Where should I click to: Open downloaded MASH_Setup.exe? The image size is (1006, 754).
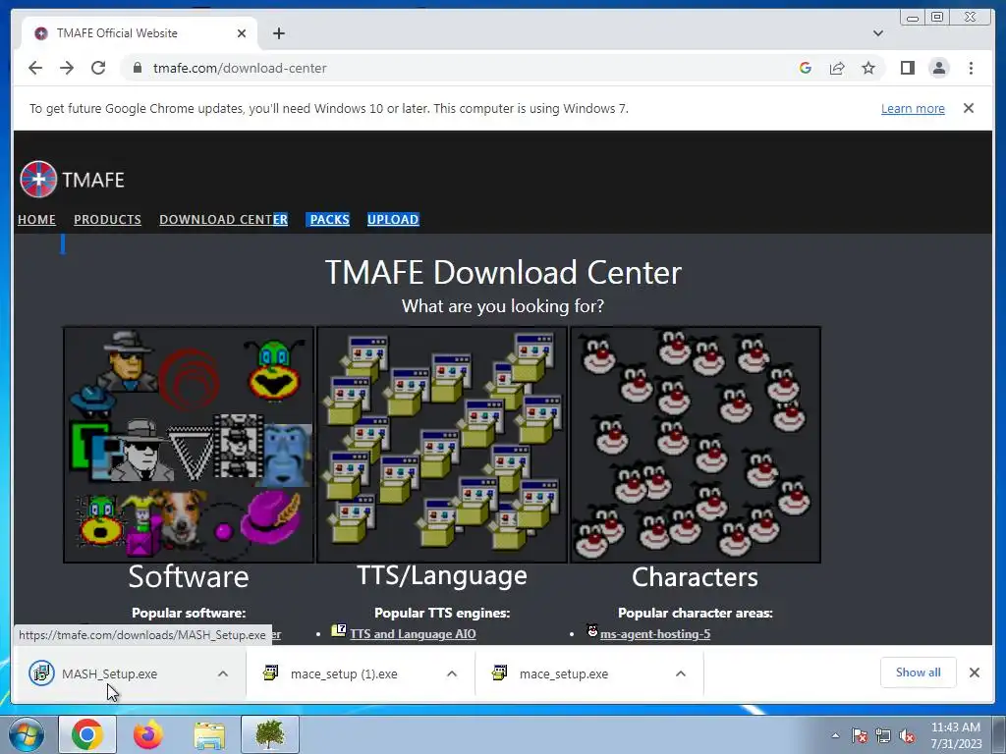coord(109,673)
